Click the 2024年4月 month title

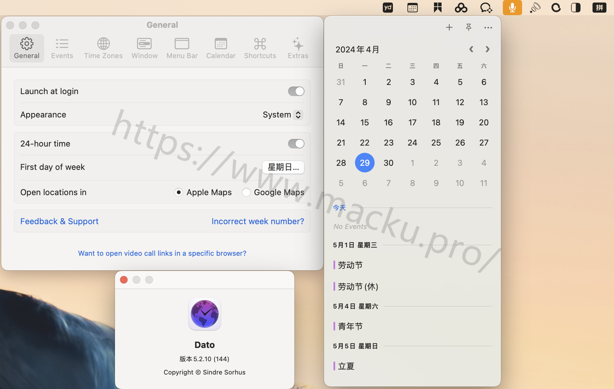point(357,50)
